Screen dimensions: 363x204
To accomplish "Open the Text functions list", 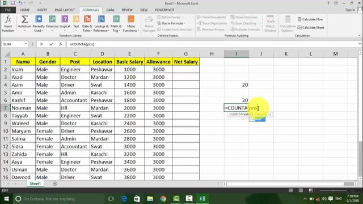I will [x=76, y=24].
